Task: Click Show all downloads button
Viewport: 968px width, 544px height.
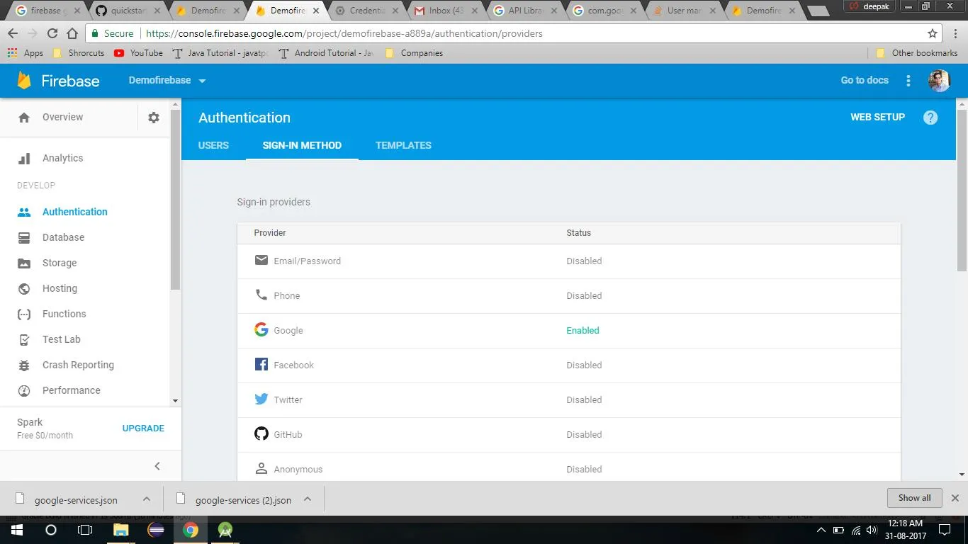Action: 914,498
